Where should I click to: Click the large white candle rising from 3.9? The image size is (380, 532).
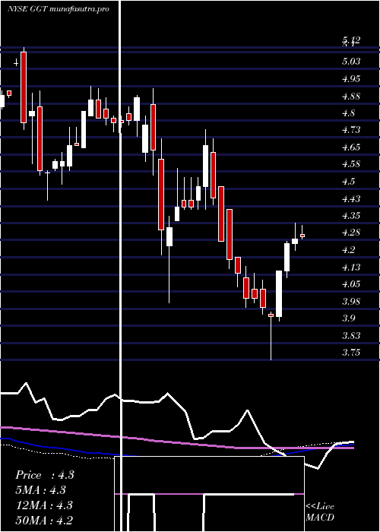[x=279, y=293]
